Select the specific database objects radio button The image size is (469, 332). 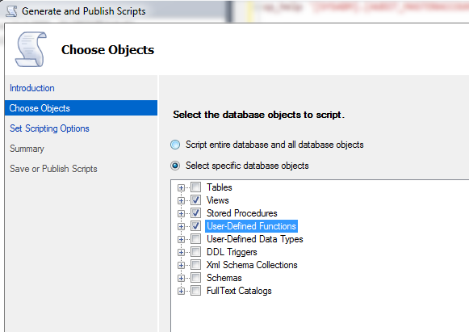point(175,166)
